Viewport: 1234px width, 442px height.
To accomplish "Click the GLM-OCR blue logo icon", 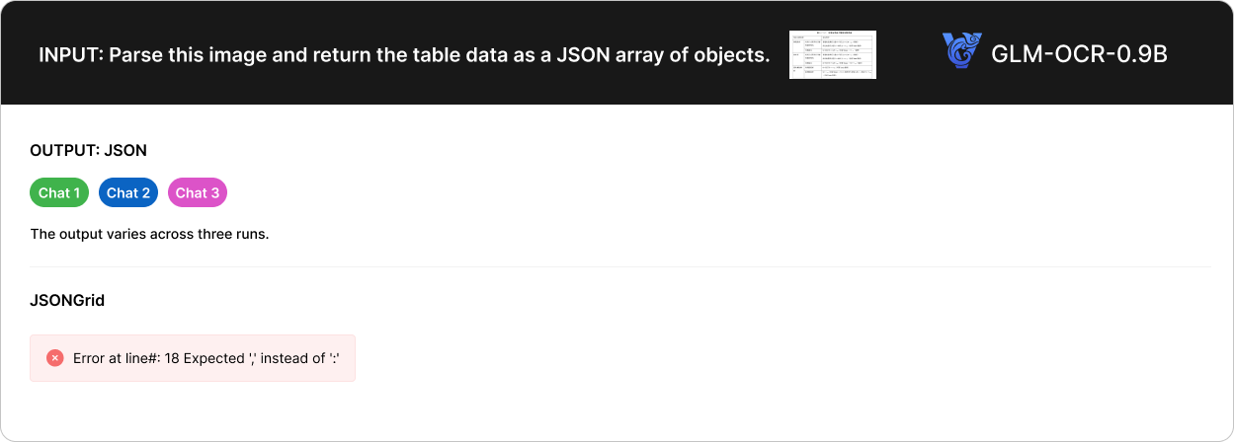I will point(962,53).
